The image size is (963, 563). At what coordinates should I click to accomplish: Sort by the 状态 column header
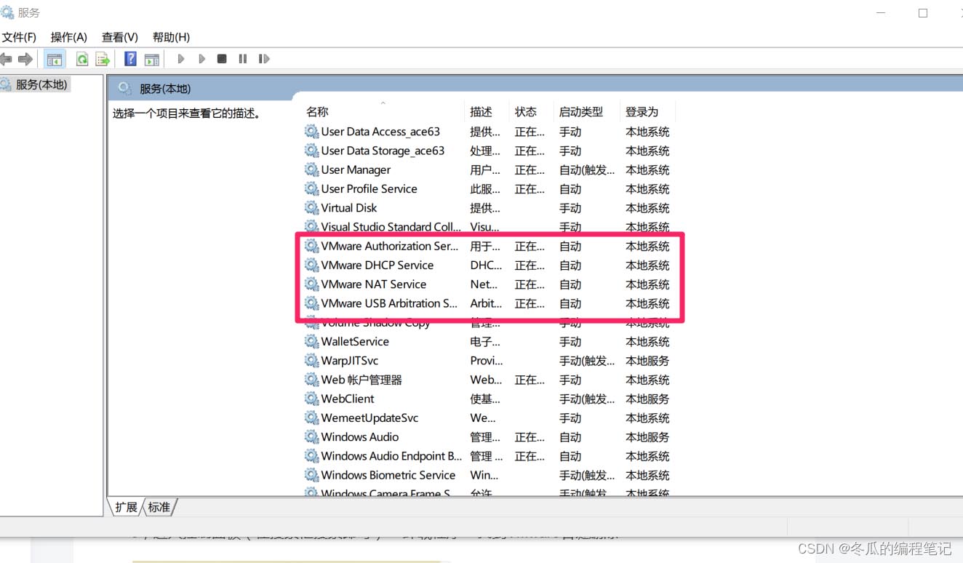click(525, 112)
